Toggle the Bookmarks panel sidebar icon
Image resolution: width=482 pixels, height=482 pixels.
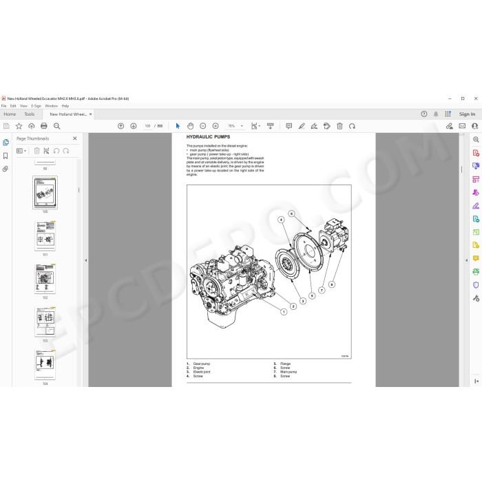[x=6, y=156]
